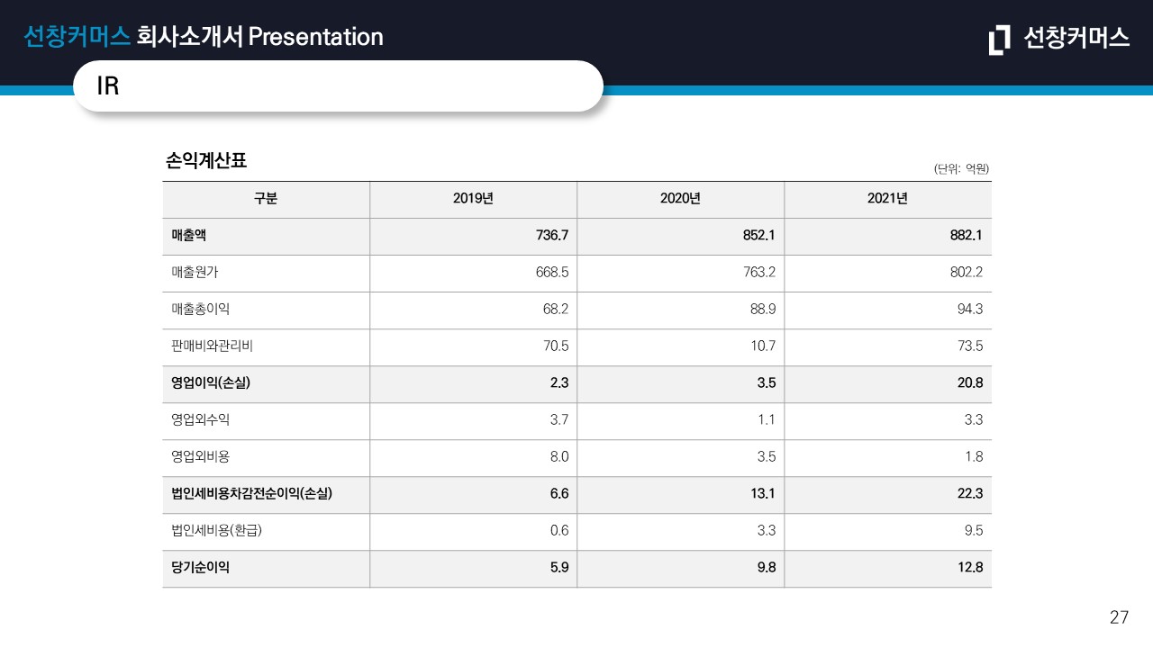Select the 3.3 value in 영업외수익 row
This screenshot has height=648, width=1153.
point(974,420)
